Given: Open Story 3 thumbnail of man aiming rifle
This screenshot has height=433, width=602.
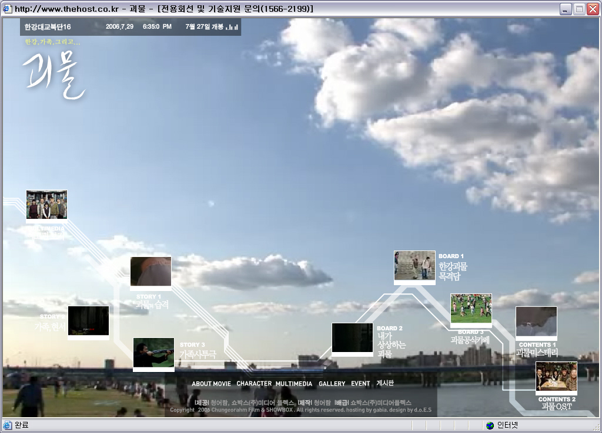Looking at the screenshot, I should (153, 353).
